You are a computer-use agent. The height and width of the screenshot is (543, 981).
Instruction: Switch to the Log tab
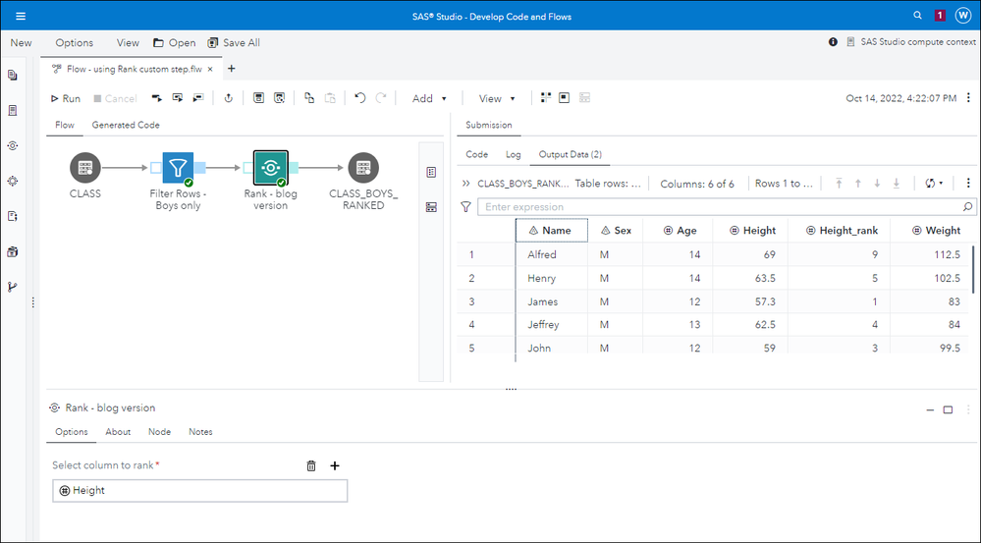[513, 154]
